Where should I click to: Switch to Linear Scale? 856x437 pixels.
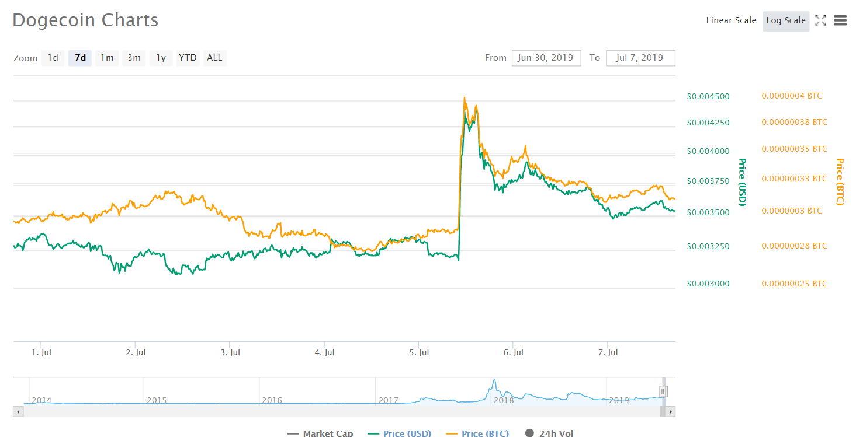[731, 20]
